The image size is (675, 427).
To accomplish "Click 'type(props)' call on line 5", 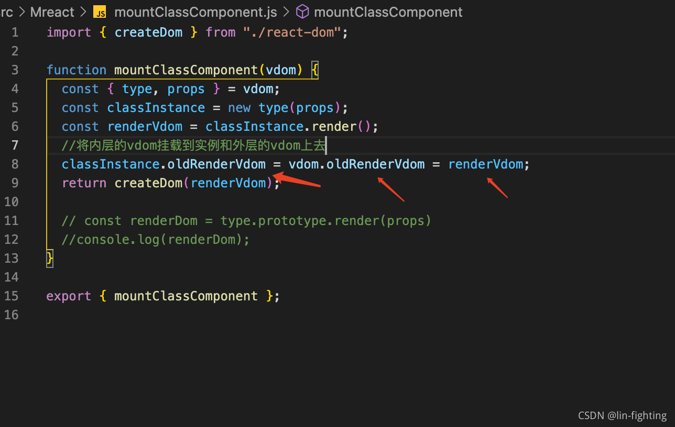I will pos(300,108).
